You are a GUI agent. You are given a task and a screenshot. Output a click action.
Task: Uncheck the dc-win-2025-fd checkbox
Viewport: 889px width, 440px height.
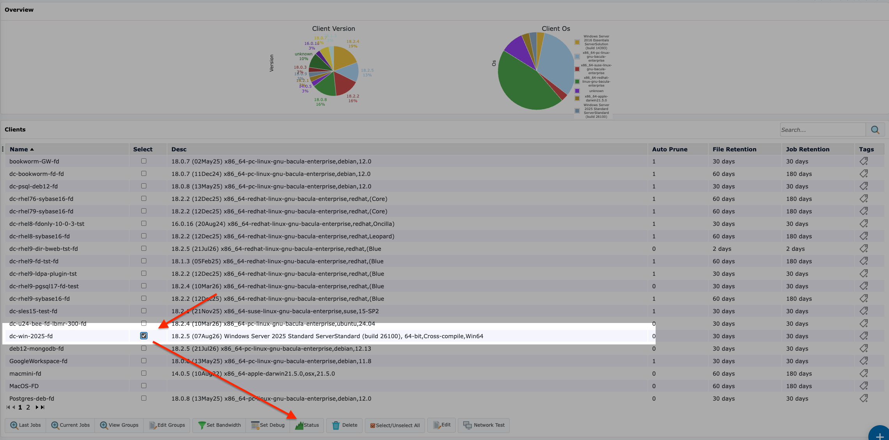pos(144,335)
